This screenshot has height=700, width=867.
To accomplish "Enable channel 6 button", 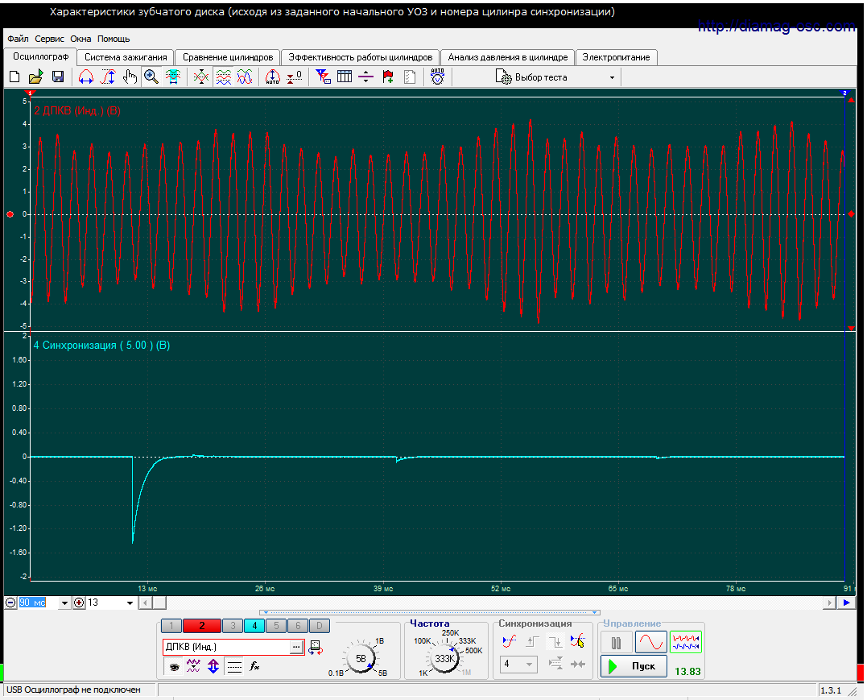I will click(x=298, y=626).
